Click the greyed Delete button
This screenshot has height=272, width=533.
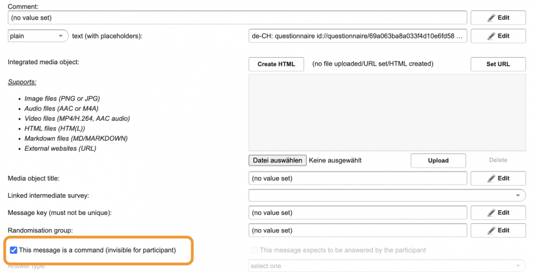(x=498, y=160)
